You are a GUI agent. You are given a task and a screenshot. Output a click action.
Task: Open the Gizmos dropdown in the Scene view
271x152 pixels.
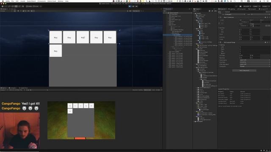136,11
